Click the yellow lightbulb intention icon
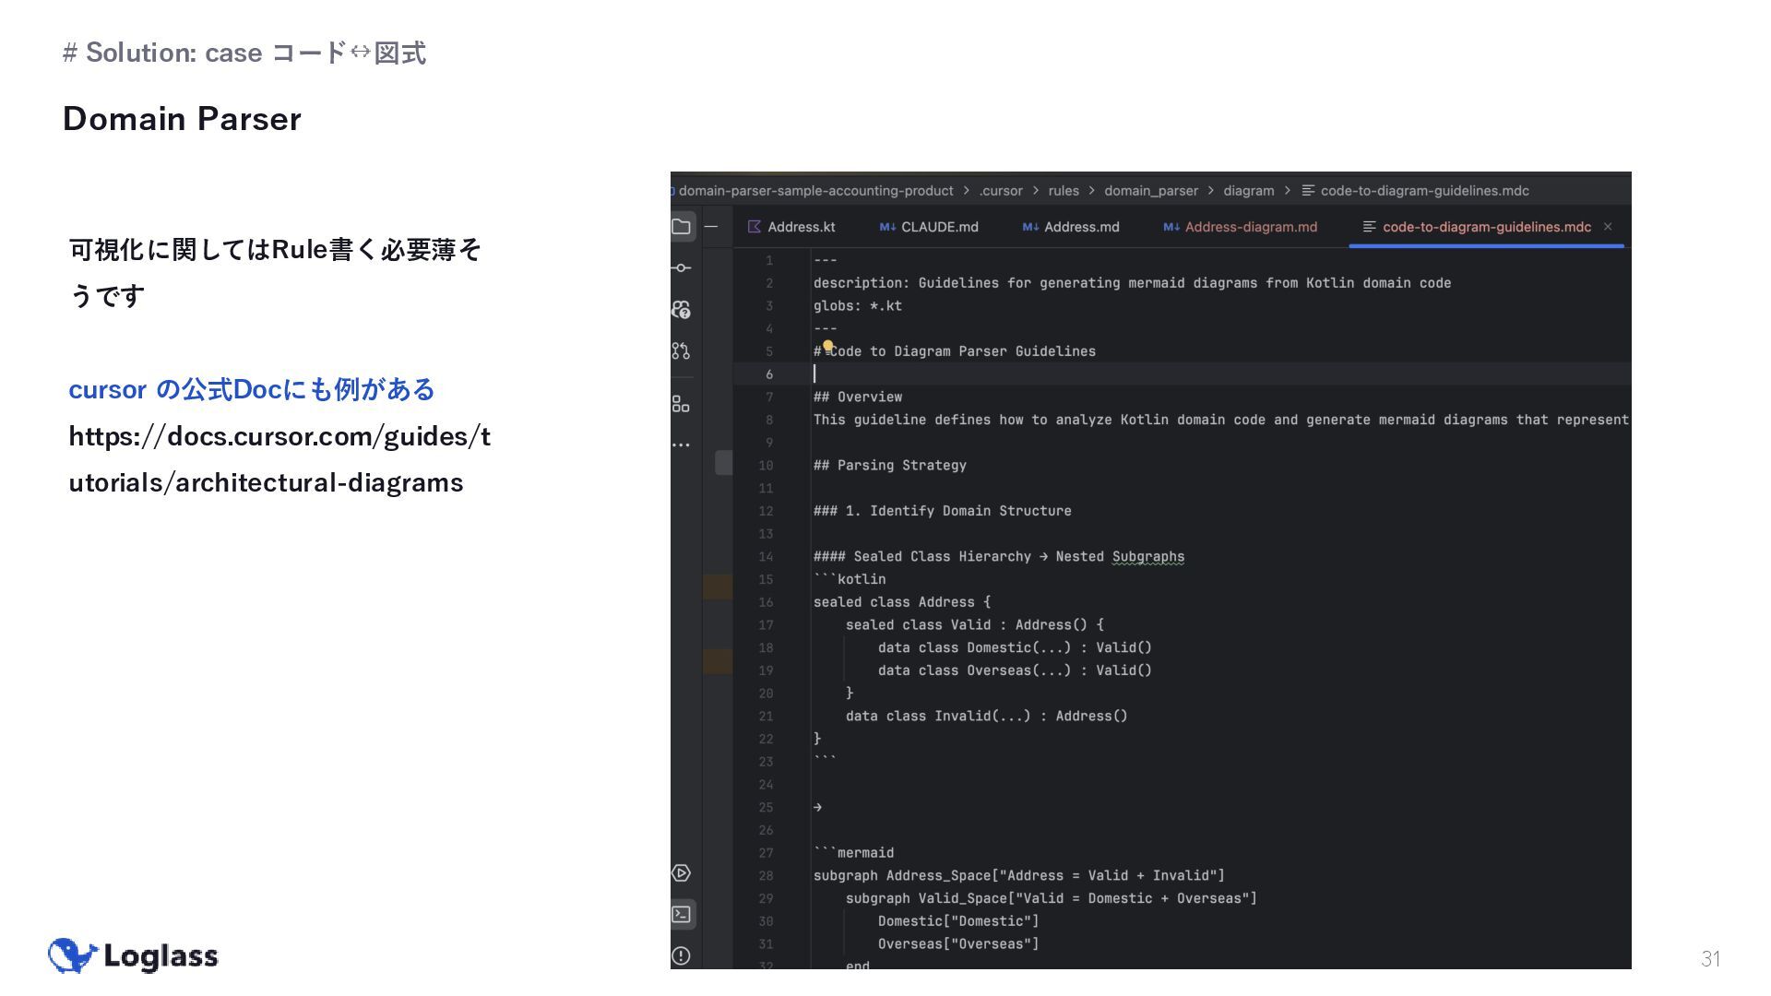This screenshot has width=1771, height=996. point(828,347)
